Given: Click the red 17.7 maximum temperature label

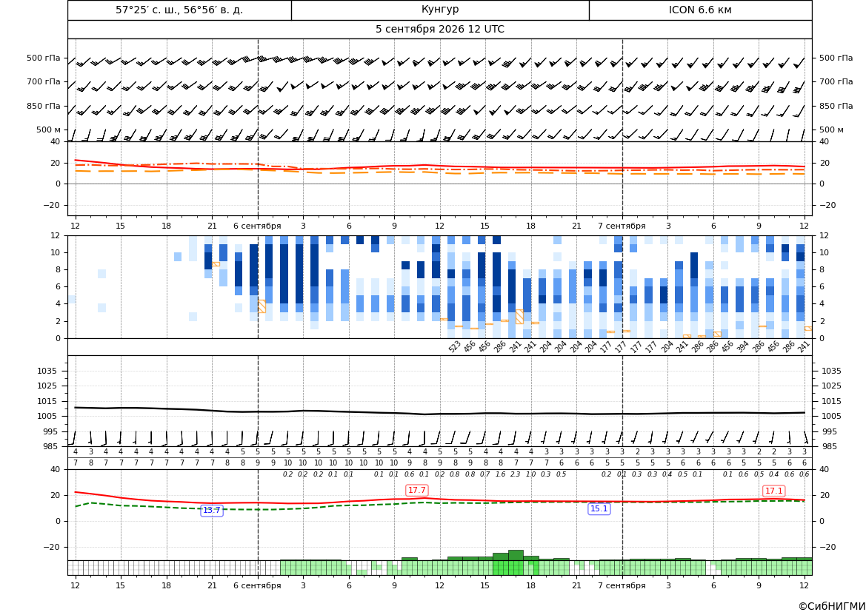Looking at the screenshot, I should click(x=416, y=490).
